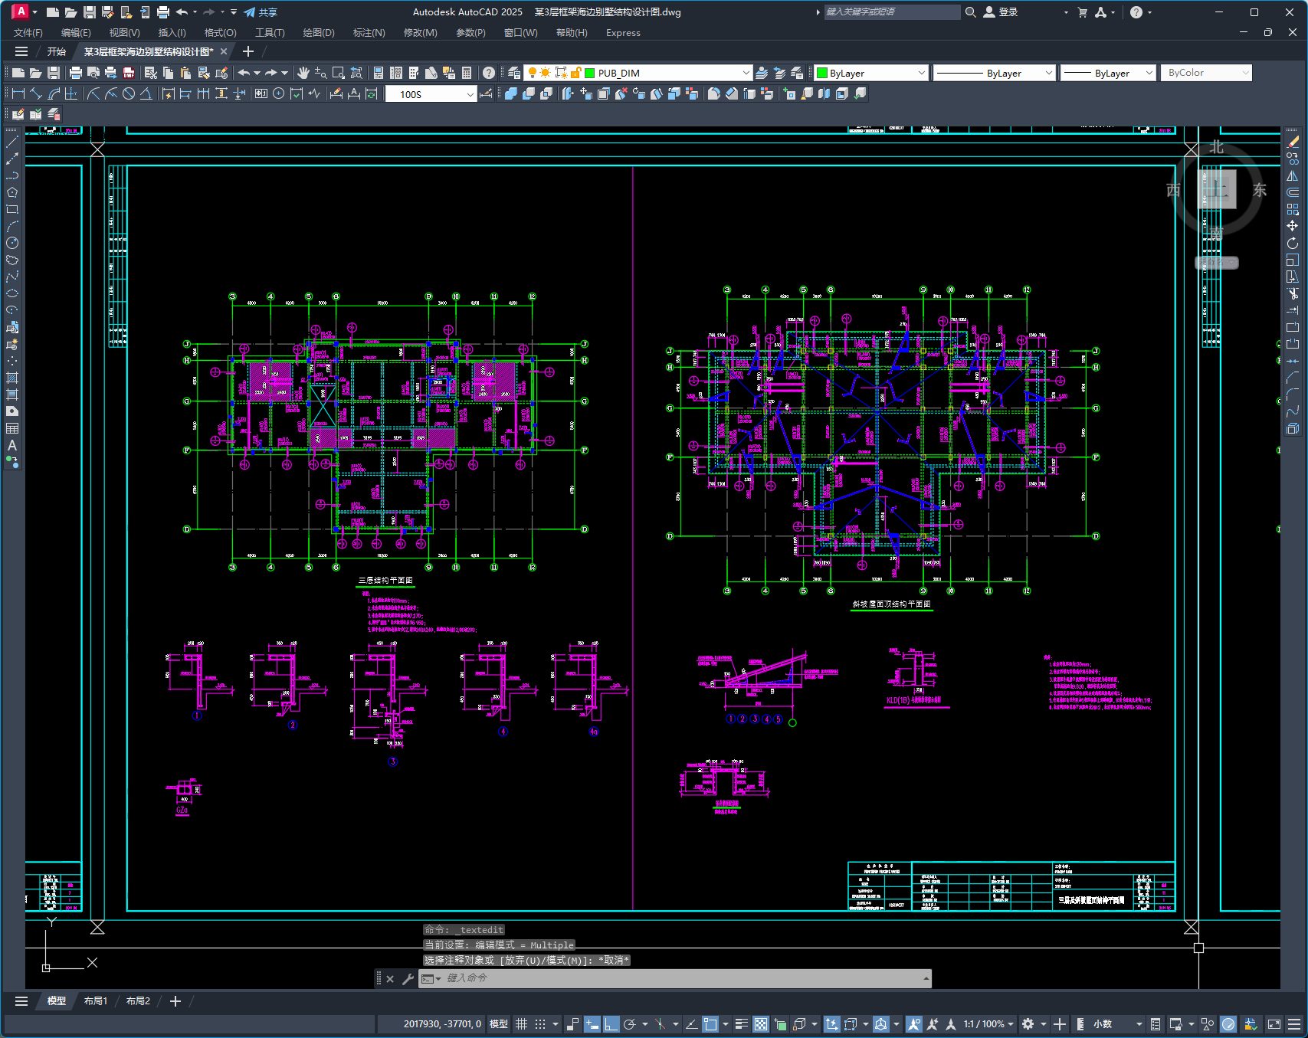Select the Polygon drawing tool
Screen dimensions: 1308x1038
click(x=12, y=192)
